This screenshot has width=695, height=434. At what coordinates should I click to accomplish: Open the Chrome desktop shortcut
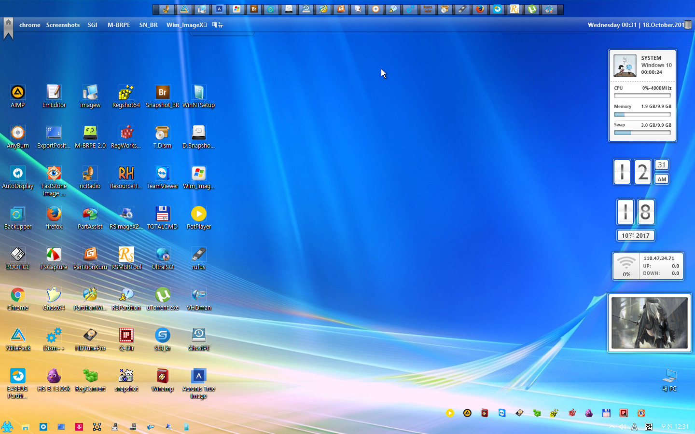coord(18,298)
